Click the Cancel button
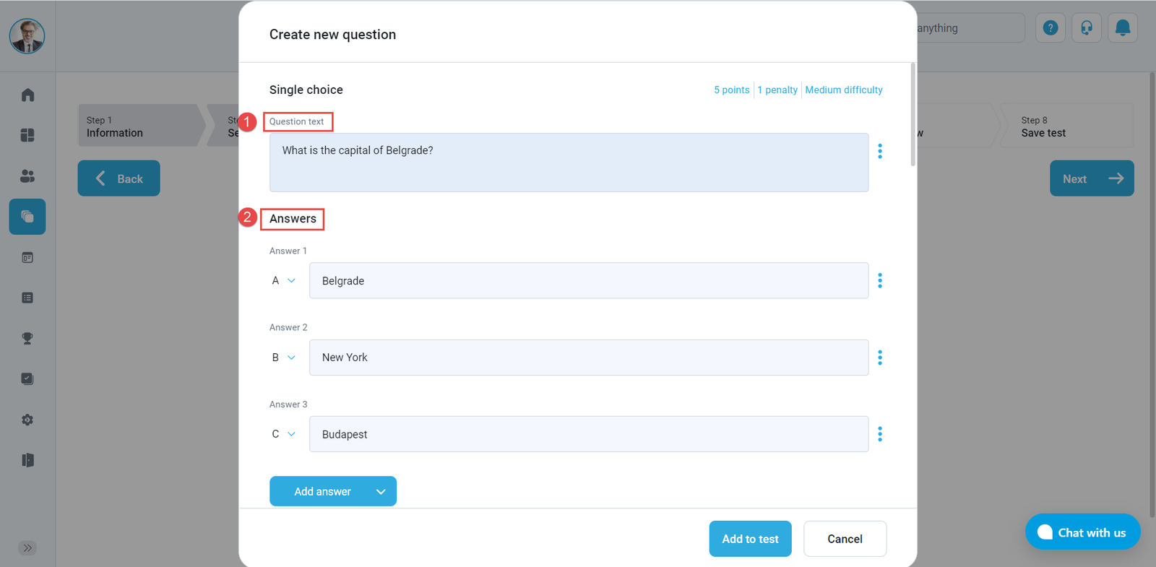The height and width of the screenshot is (567, 1156). click(845, 539)
